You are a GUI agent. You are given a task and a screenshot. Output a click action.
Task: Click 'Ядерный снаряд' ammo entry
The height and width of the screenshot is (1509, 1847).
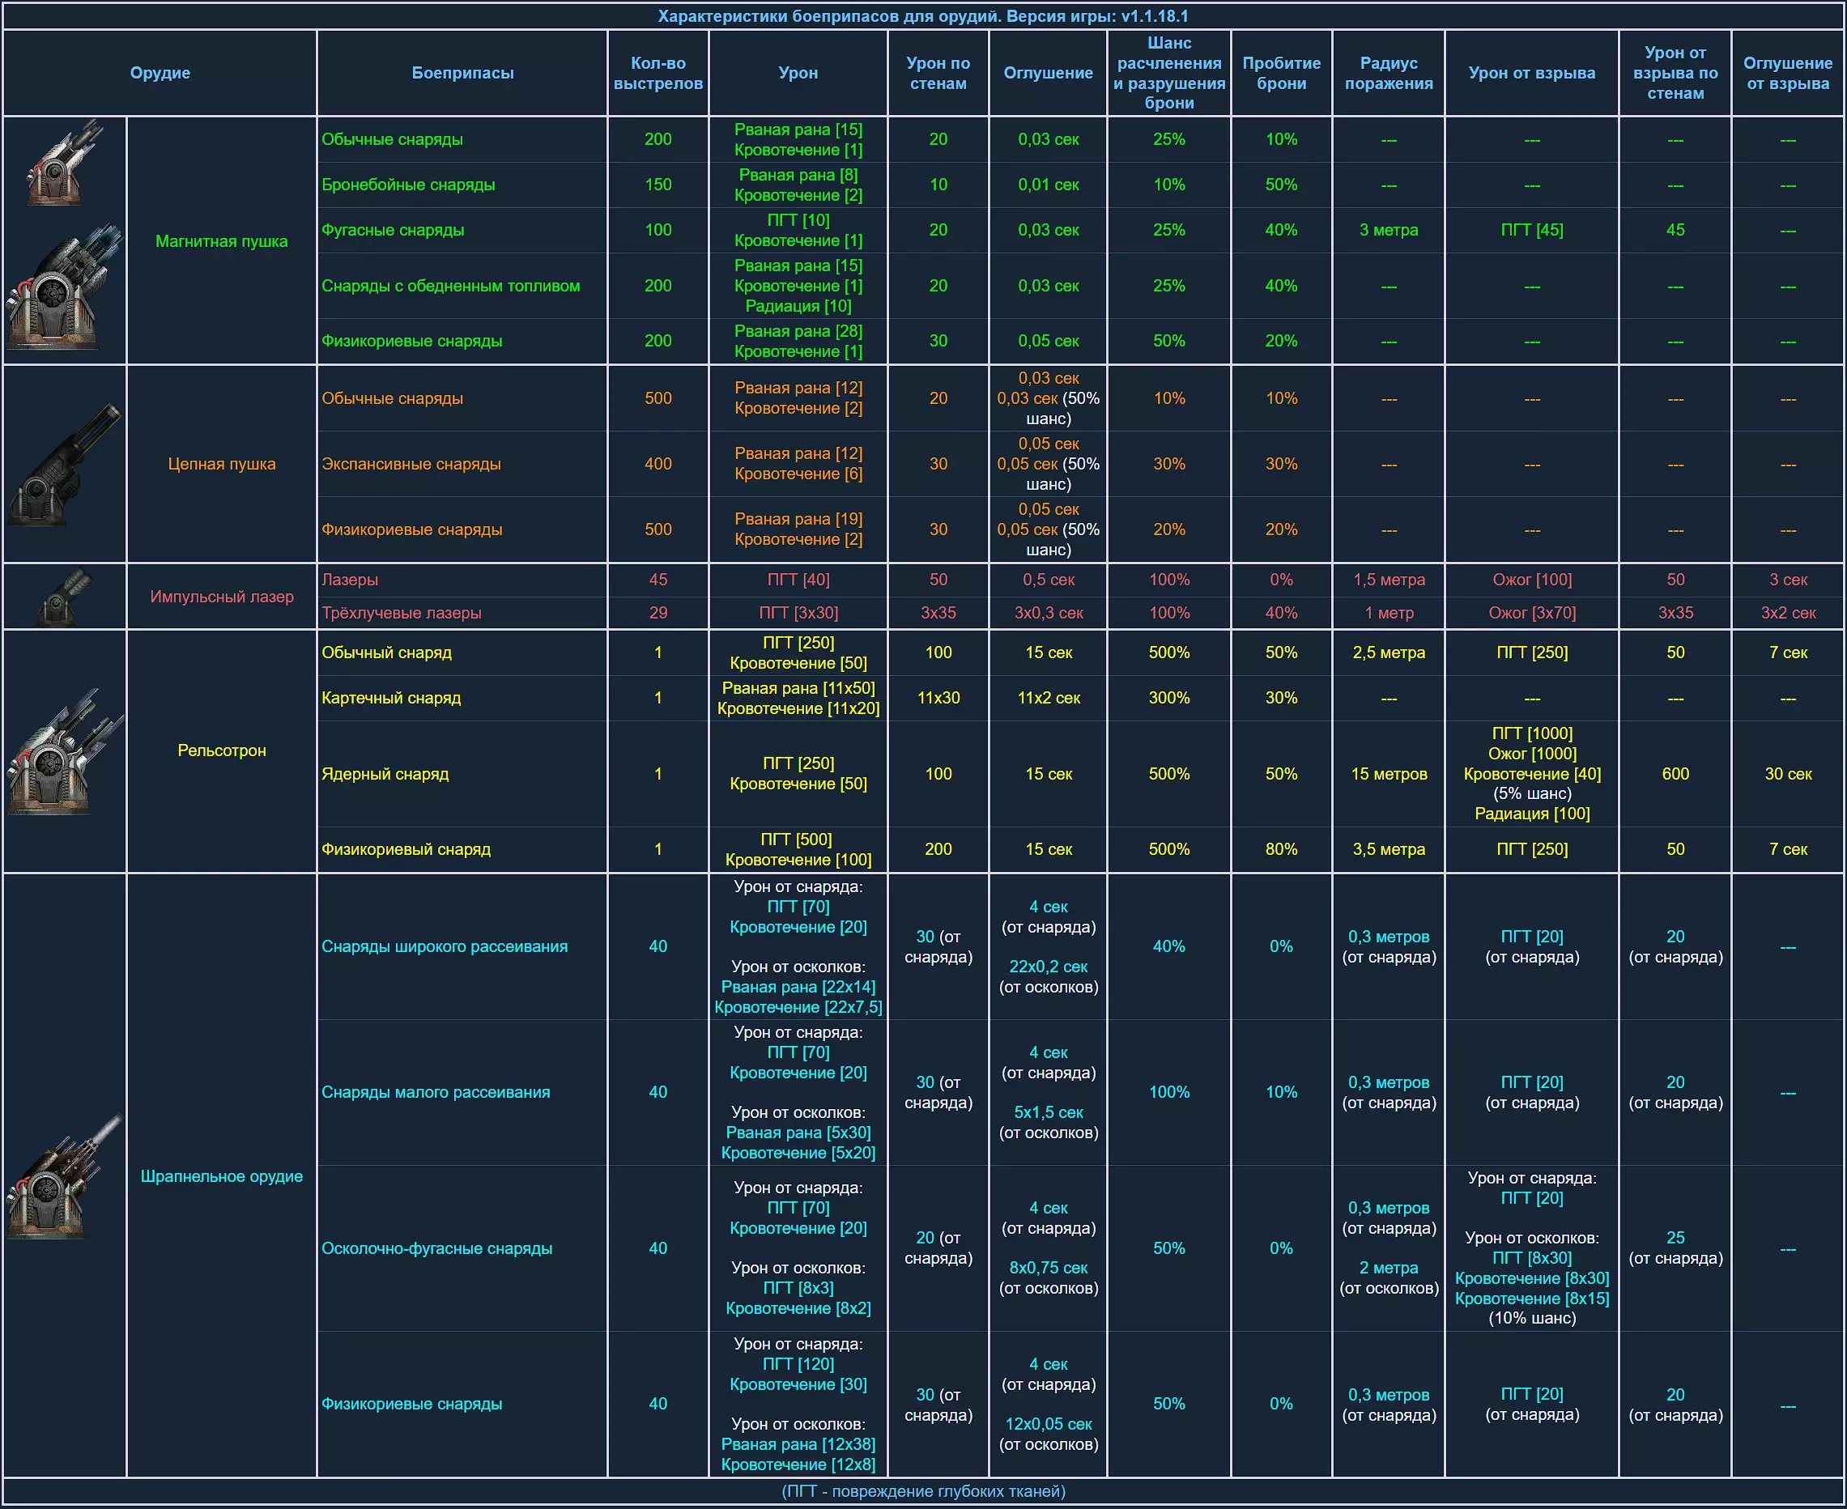coord(385,774)
